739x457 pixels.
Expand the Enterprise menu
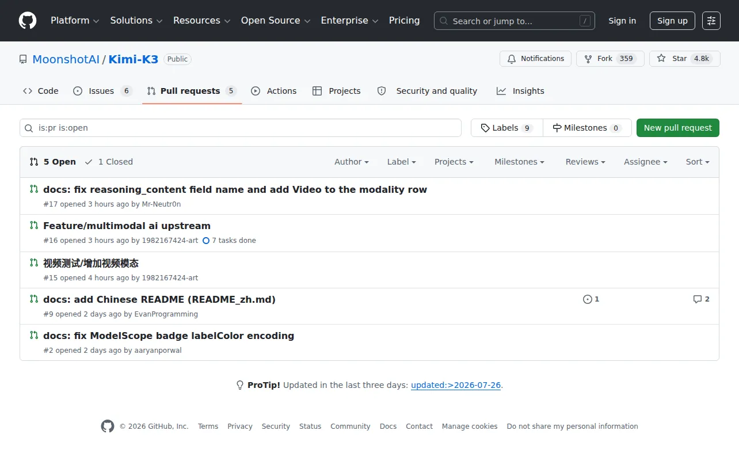point(350,21)
